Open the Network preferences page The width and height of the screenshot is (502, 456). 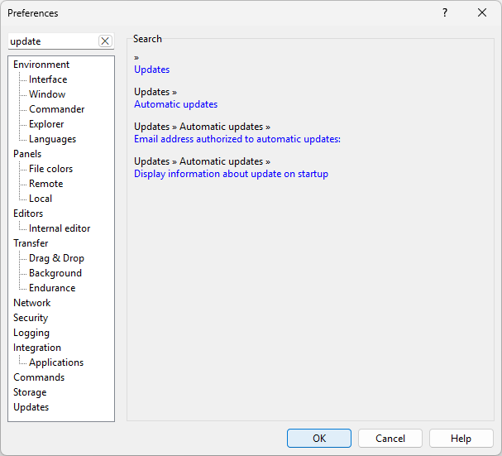(31, 303)
